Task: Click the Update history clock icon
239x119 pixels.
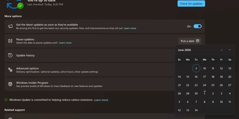Action: 10,55
